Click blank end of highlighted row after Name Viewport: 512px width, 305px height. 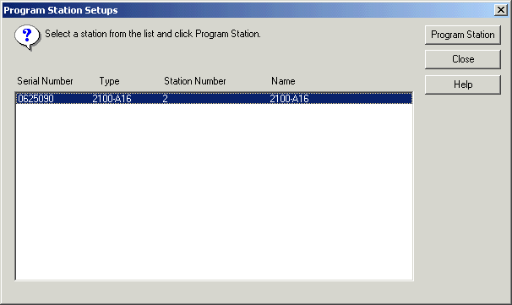[x=361, y=99]
